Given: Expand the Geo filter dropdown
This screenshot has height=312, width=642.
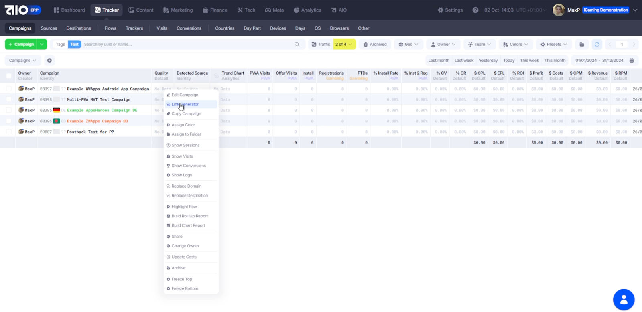Looking at the screenshot, I should [408, 45].
